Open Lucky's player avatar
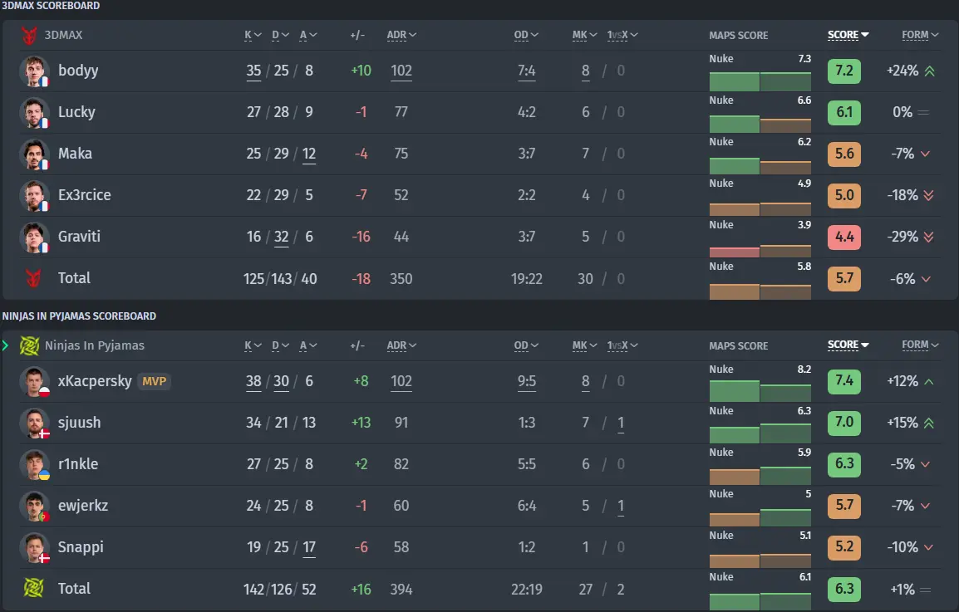Viewport: 959px width, 612px height. [x=34, y=112]
